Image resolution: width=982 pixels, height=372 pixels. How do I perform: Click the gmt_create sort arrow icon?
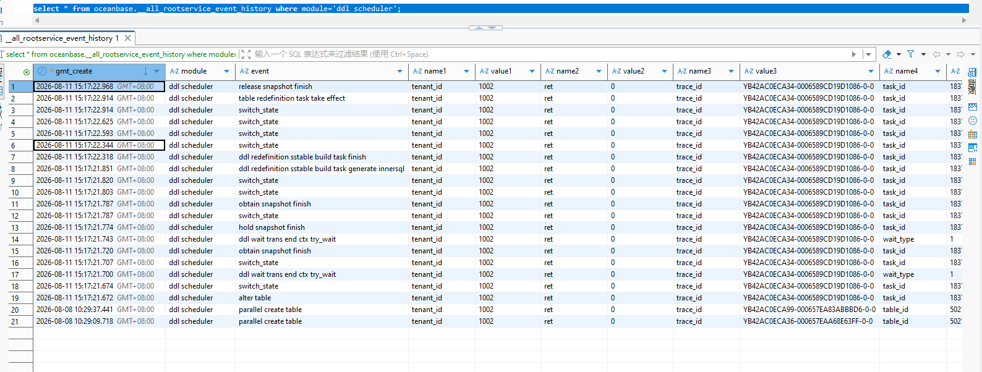pyautogui.click(x=146, y=72)
